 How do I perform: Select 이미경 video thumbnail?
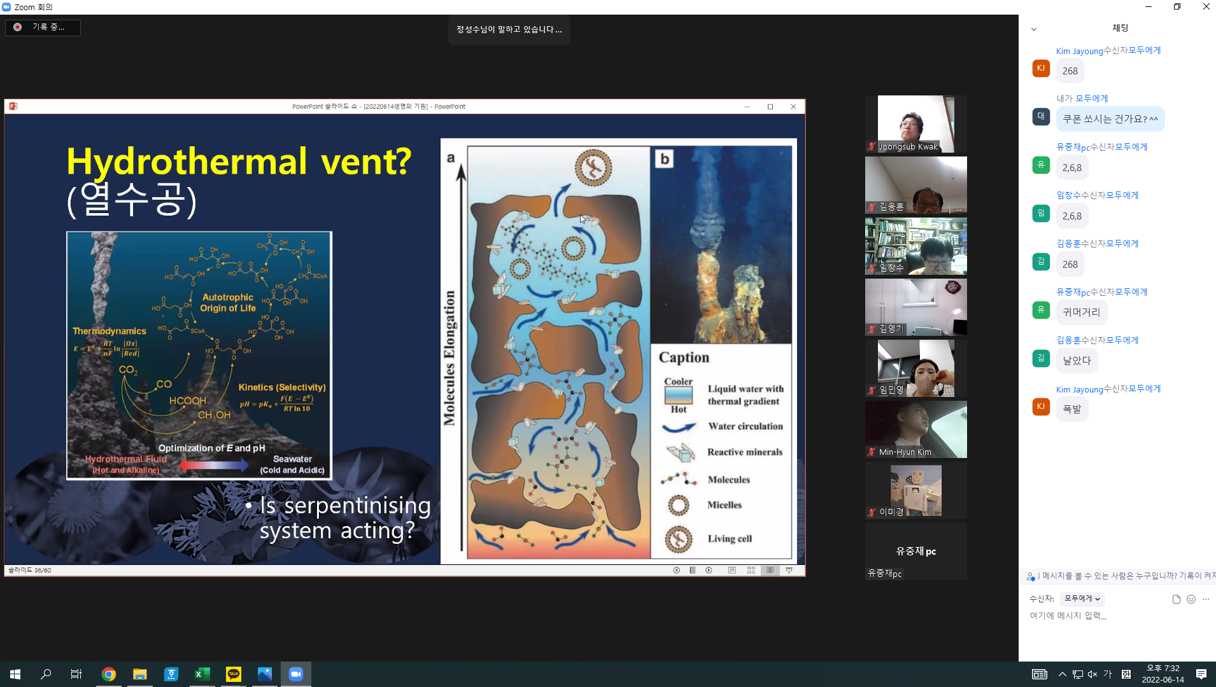pos(916,490)
